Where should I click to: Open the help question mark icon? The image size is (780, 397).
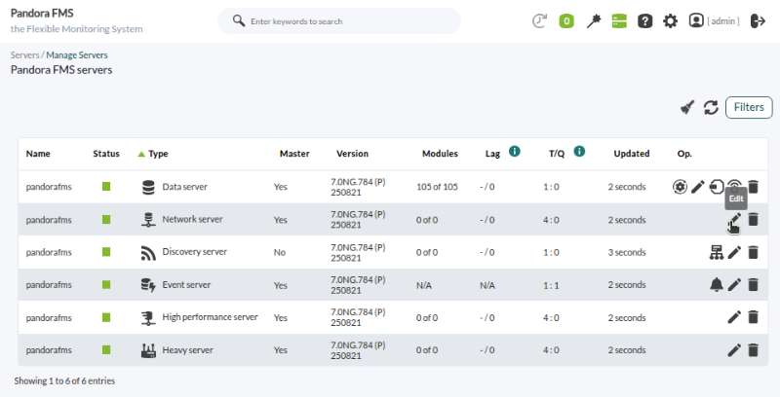coord(644,20)
